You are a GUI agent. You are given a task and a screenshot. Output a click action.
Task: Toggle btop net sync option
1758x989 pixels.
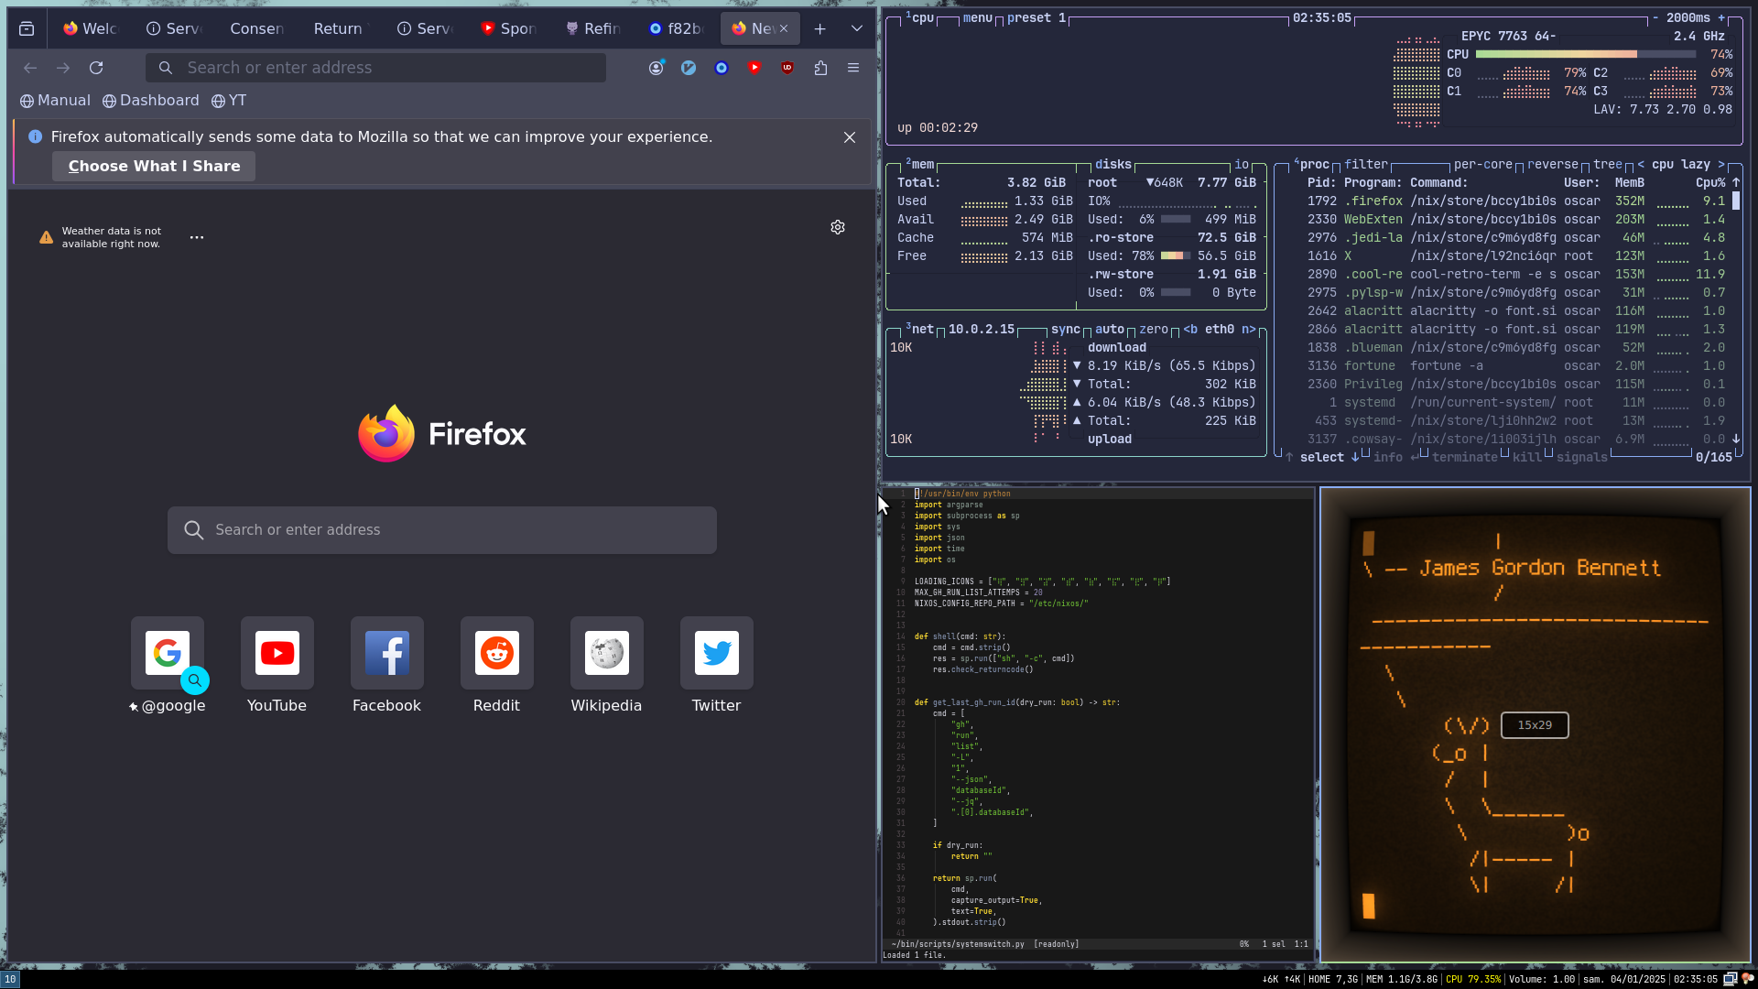[1066, 330]
